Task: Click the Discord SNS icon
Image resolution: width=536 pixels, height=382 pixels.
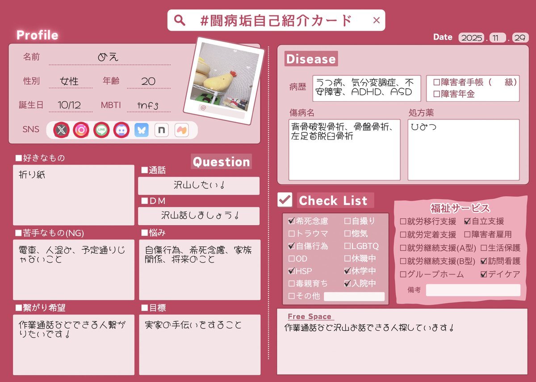Action: 121,130
